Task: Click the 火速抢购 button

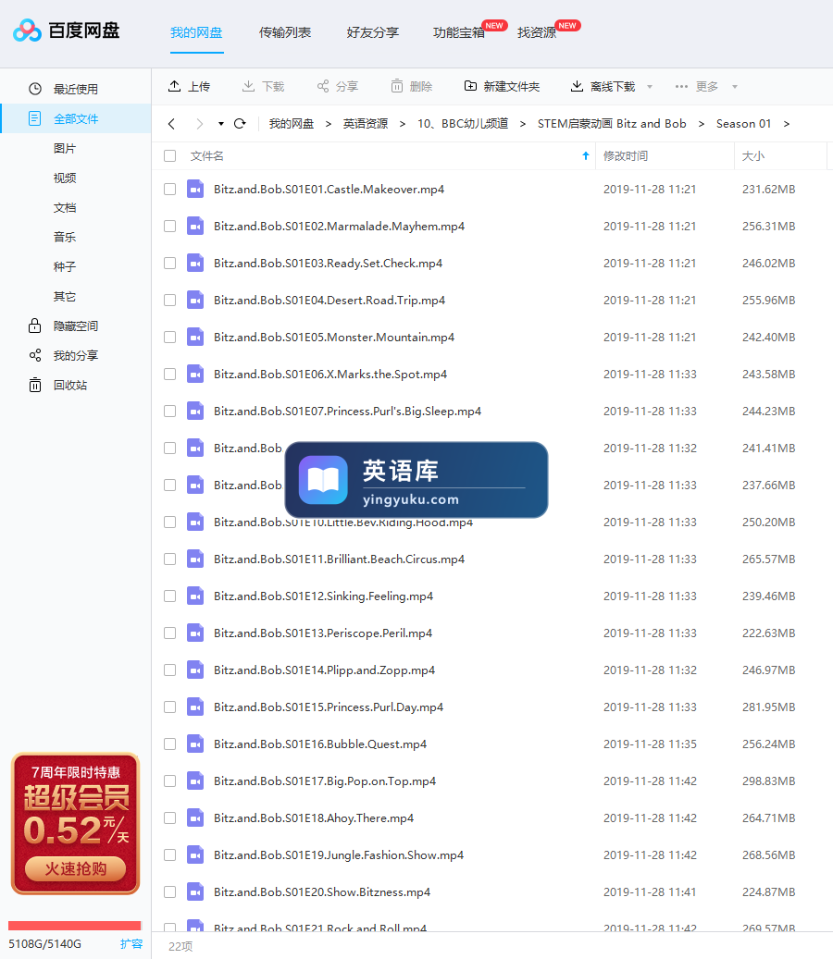Action: pos(75,868)
